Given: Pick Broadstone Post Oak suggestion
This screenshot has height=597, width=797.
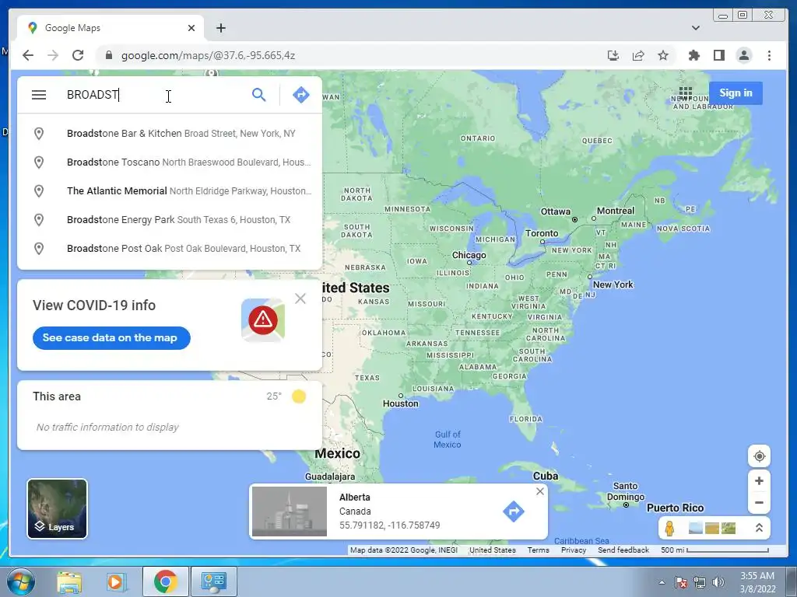Looking at the screenshot, I should 170,248.
